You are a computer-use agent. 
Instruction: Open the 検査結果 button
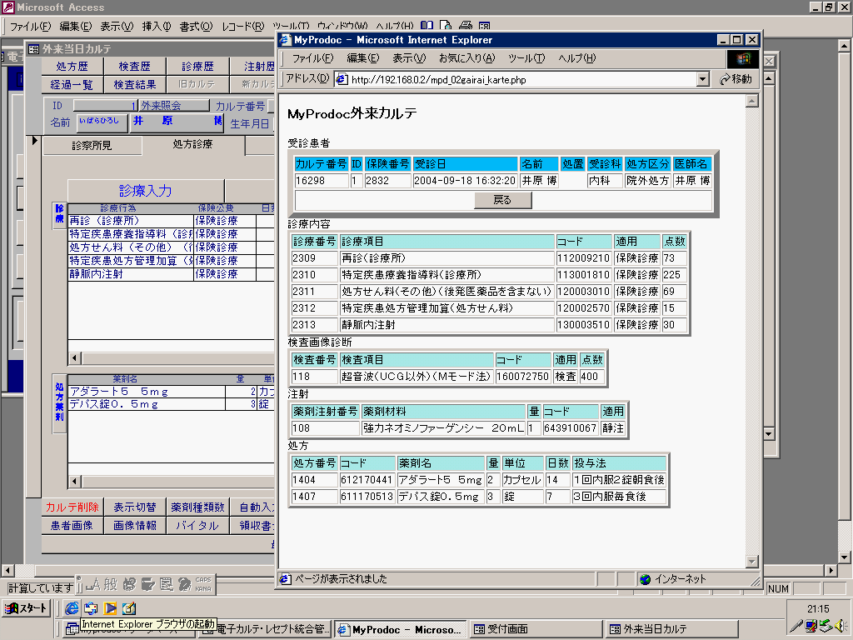pyautogui.click(x=135, y=84)
